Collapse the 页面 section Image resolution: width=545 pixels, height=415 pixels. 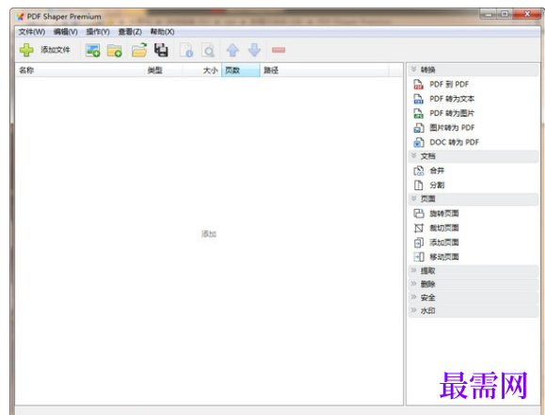(x=473, y=199)
